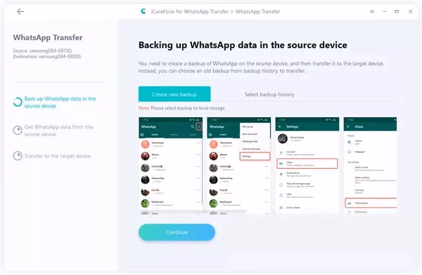Viewport: 422px width, 275px height.
Task: Click the search icon in first phone screenshot
Action: (192, 126)
